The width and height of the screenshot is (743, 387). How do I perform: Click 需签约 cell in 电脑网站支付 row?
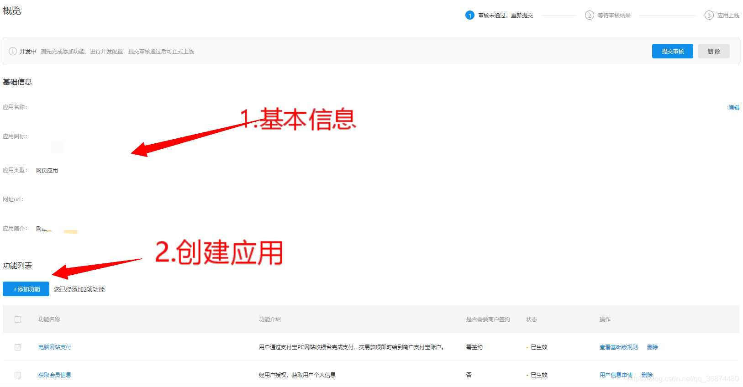474,347
